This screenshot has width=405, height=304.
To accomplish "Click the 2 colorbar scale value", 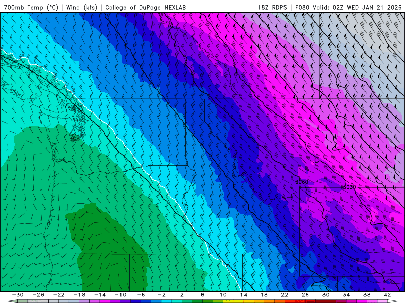I will (x=182, y=295).
